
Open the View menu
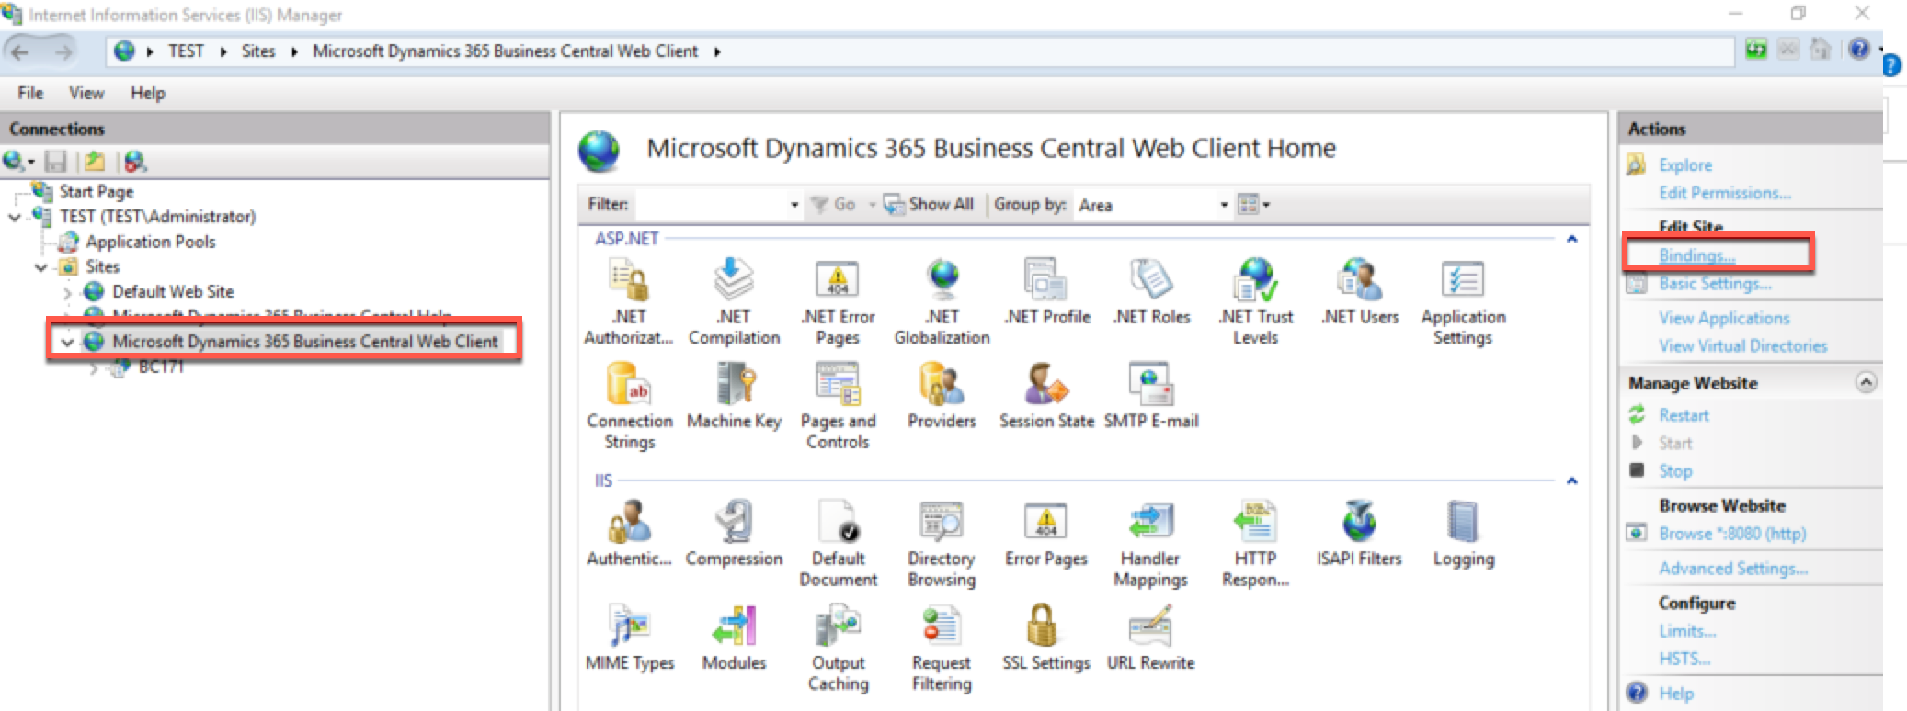86,93
